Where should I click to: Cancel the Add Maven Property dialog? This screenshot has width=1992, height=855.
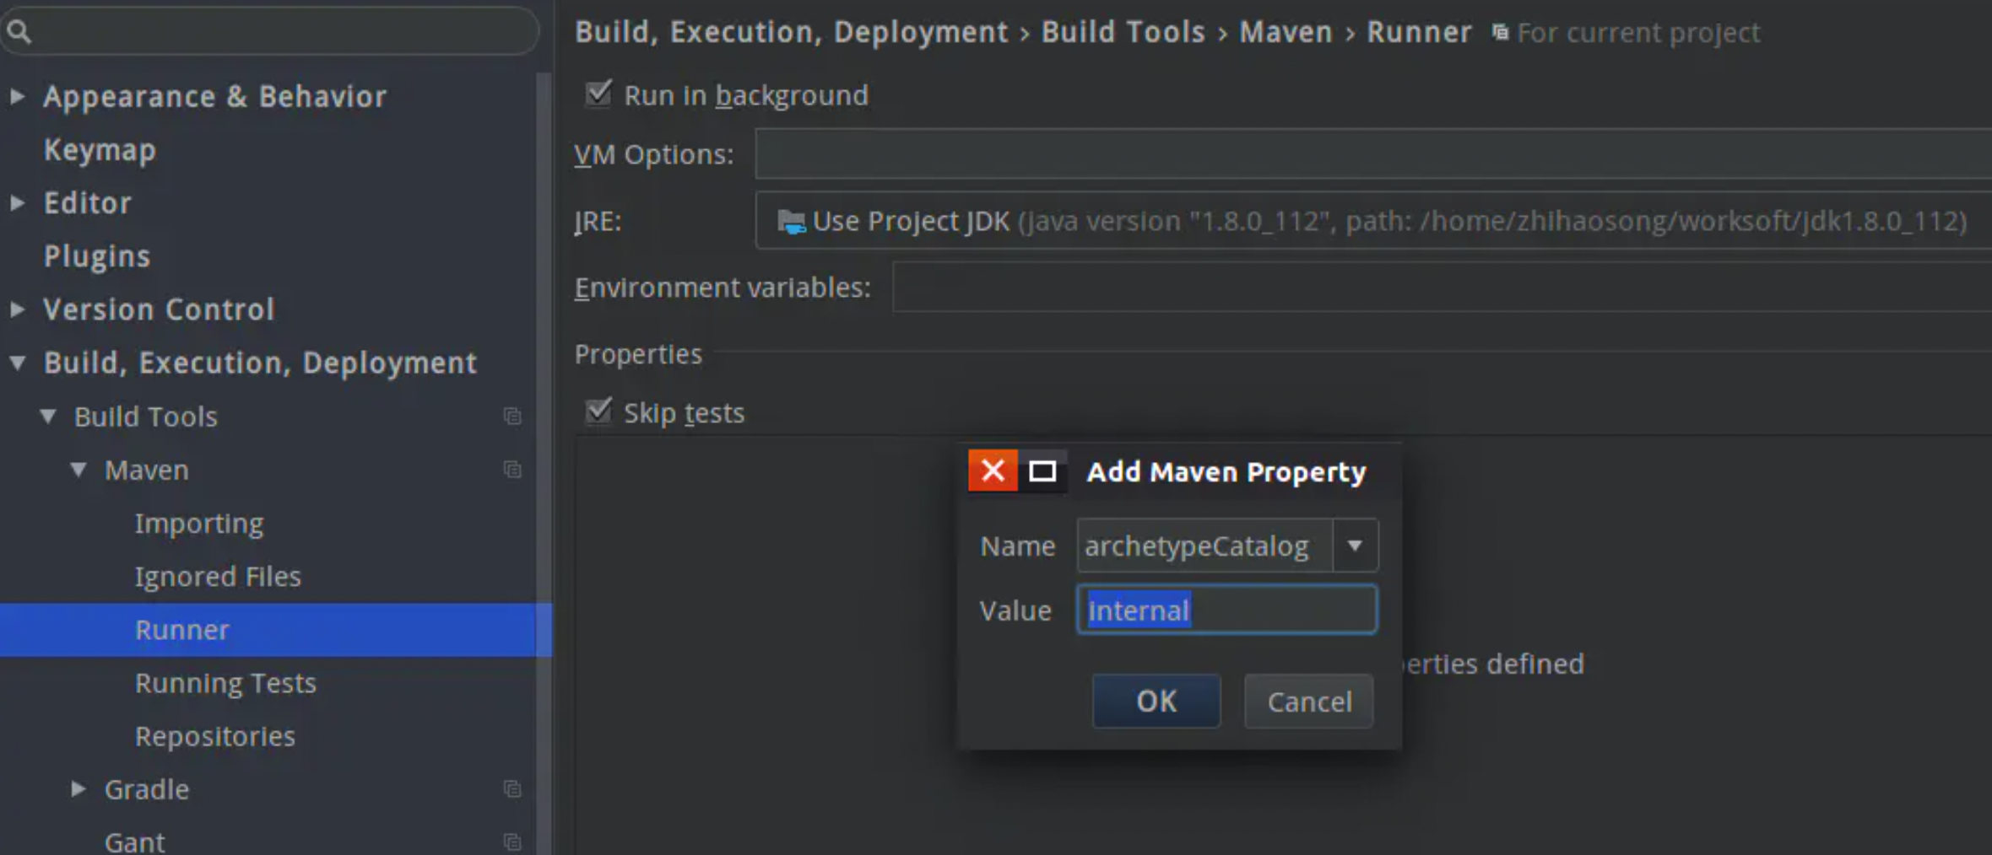[1309, 701]
